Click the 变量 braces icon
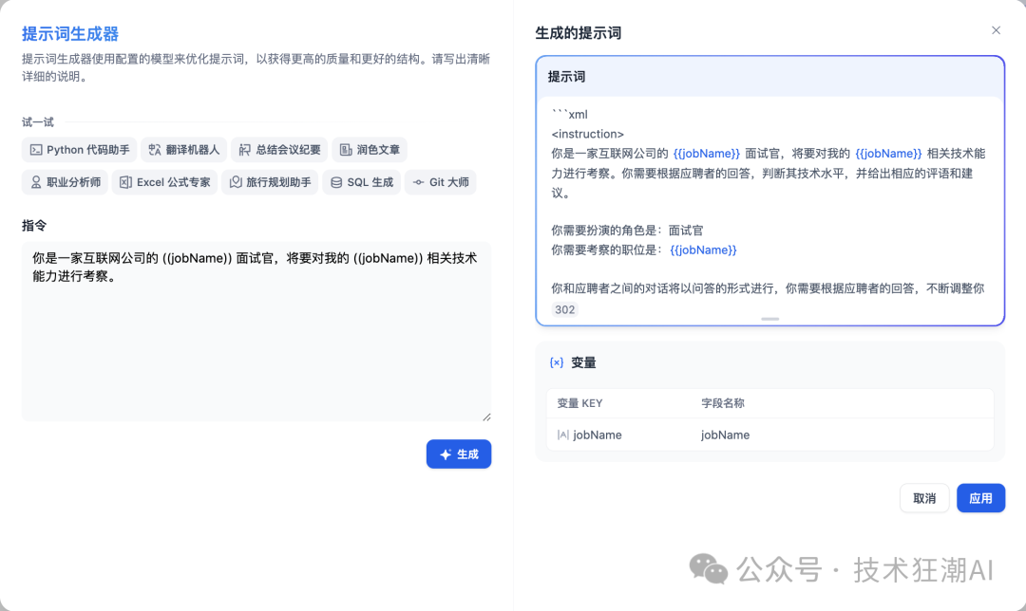 [x=556, y=362]
